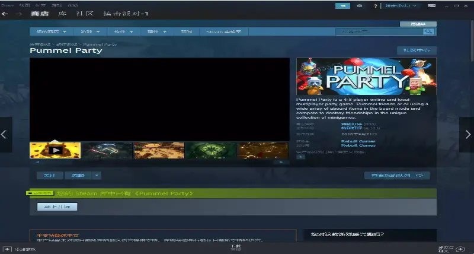Open the Rebuilt Games developer link
474x254 pixels.
[358, 141]
